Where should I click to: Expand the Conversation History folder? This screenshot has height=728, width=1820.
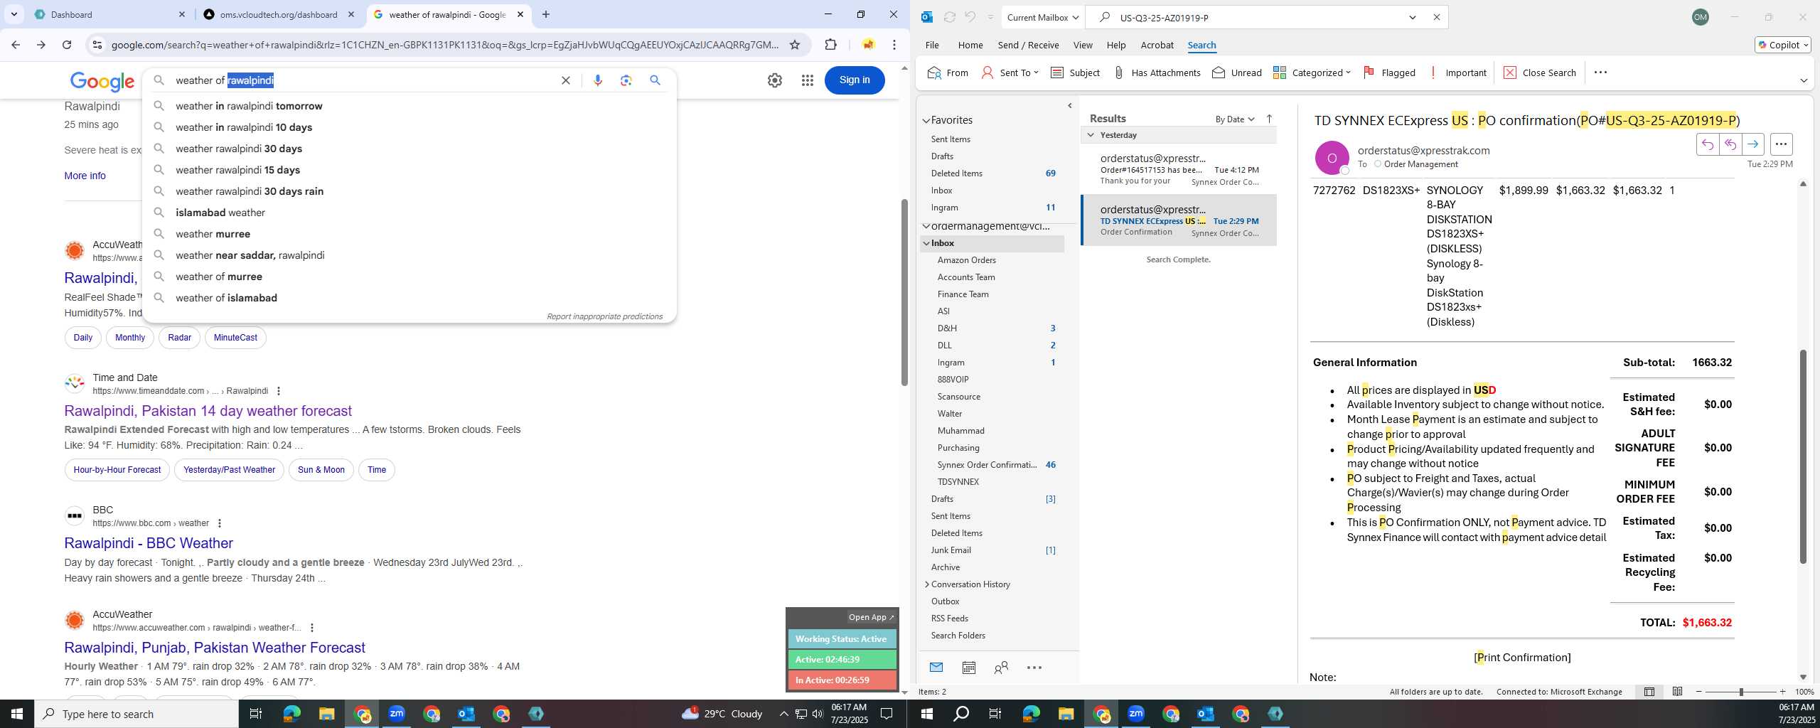pyautogui.click(x=927, y=584)
